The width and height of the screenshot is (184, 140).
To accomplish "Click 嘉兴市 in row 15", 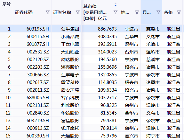I will 132,136.
